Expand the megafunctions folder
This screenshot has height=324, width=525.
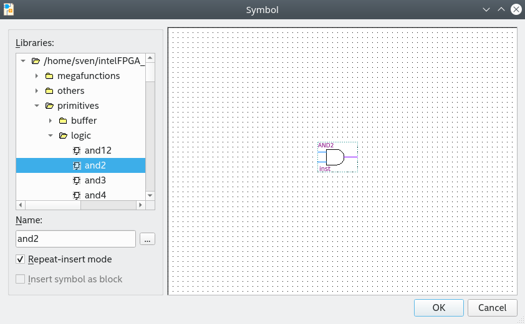pos(37,76)
